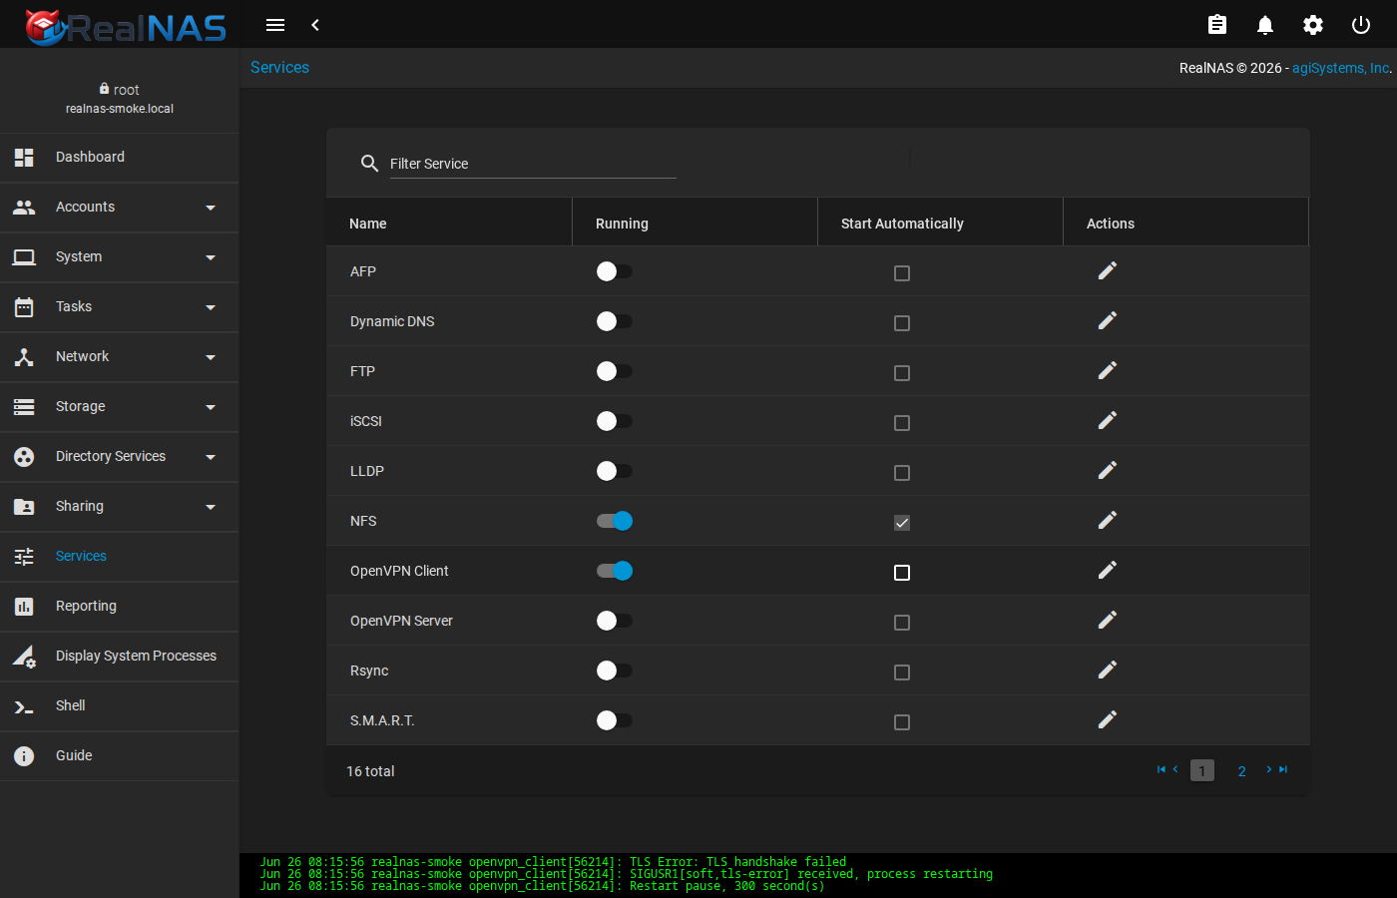Open Services in sidebar
Image resolution: width=1397 pixels, height=898 pixels.
point(120,557)
